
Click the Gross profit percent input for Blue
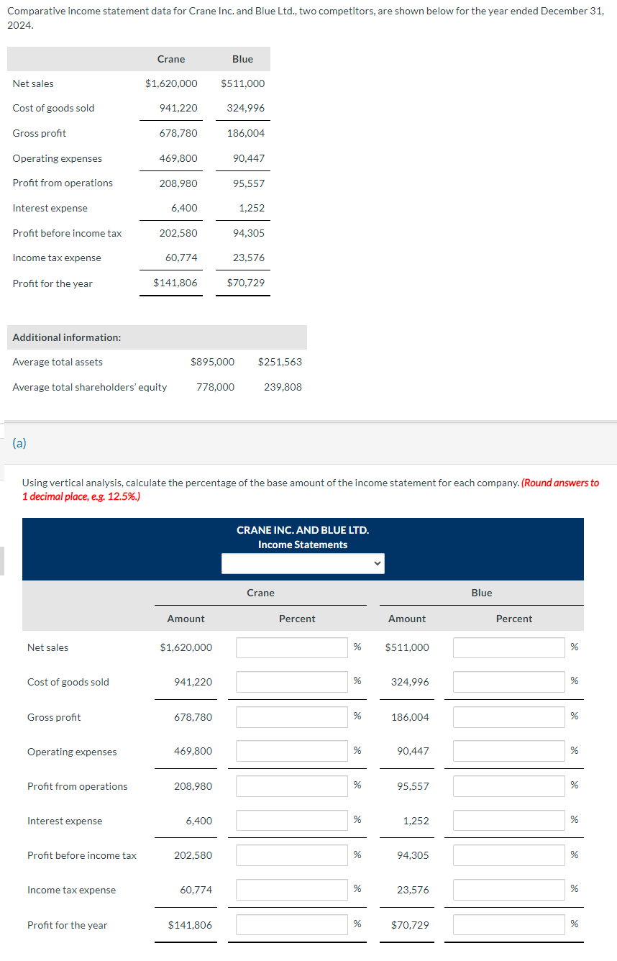click(x=508, y=716)
